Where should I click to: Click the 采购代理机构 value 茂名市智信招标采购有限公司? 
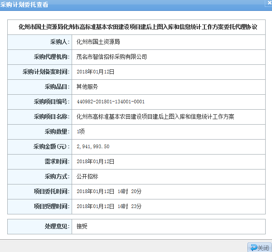112,57
